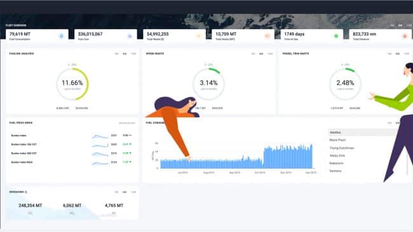Click the info icon beside Emissions

coord(26,192)
